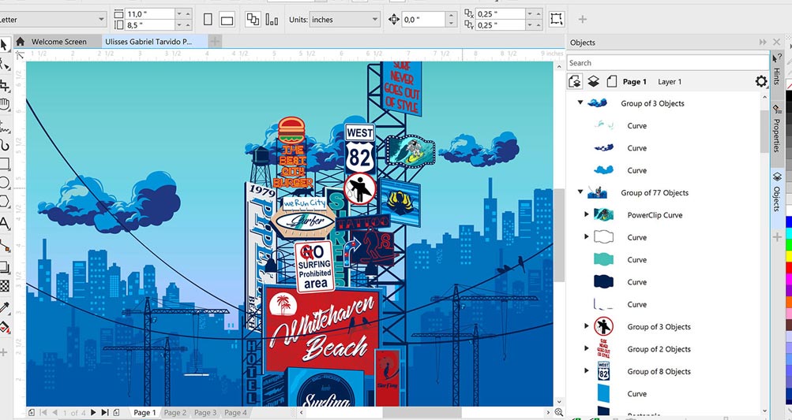Select the Text tool
Screen dimensions: 792x420
click(5, 223)
